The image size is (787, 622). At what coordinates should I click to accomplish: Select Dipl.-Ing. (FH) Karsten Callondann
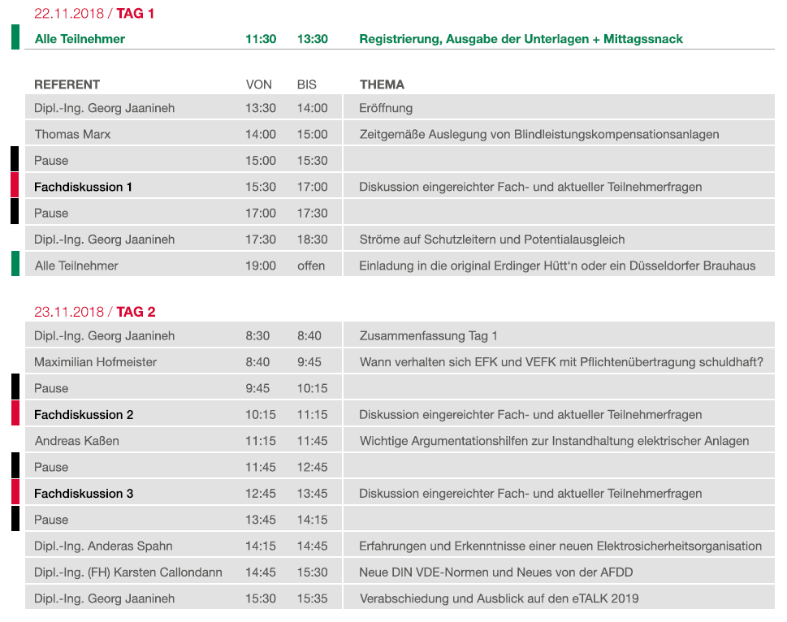pos(128,572)
